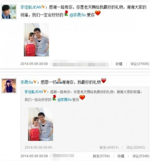Follow the @李晟Su mention in first post
150x161 pixels.
(77, 15)
